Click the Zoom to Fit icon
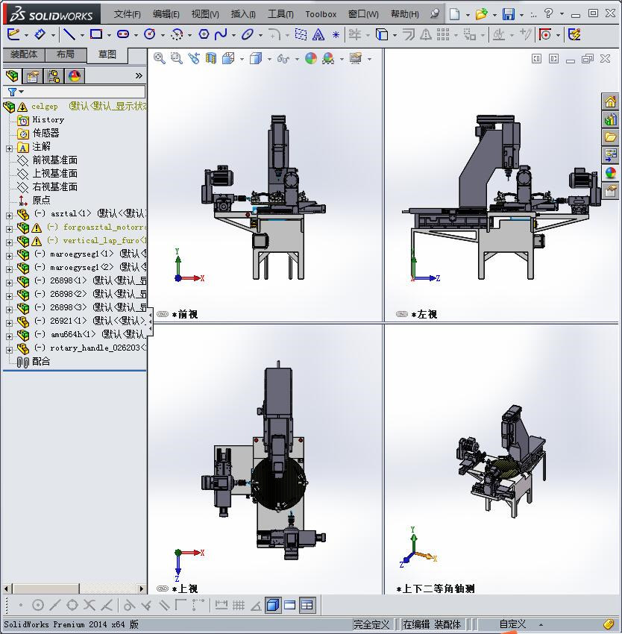Viewport: 622px width, 634px height. 159,58
